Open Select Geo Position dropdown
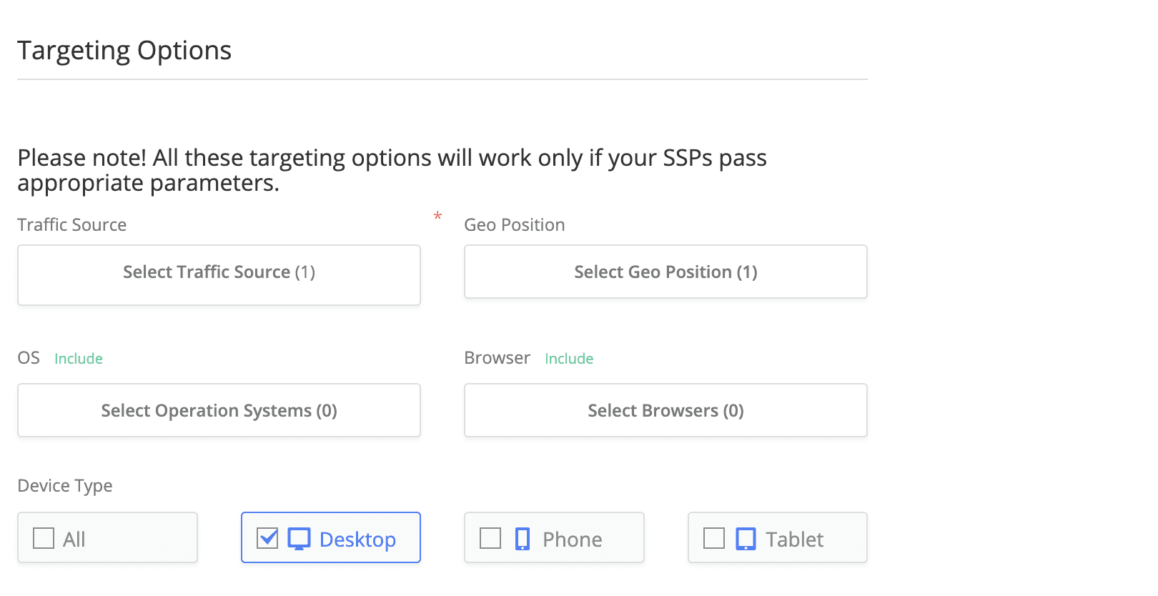This screenshot has height=596, width=1158. click(665, 272)
